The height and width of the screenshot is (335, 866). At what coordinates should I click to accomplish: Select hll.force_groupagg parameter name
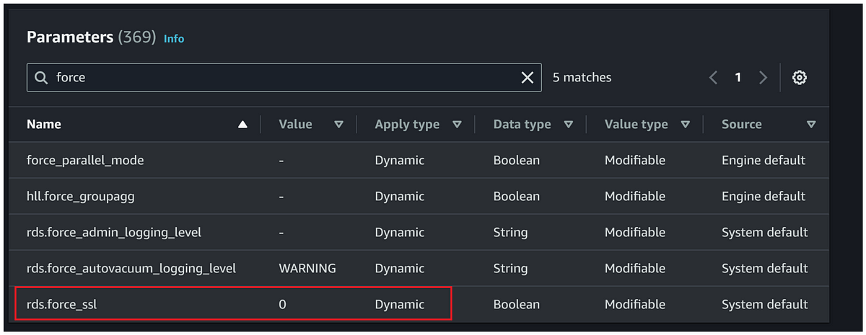[80, 196]
